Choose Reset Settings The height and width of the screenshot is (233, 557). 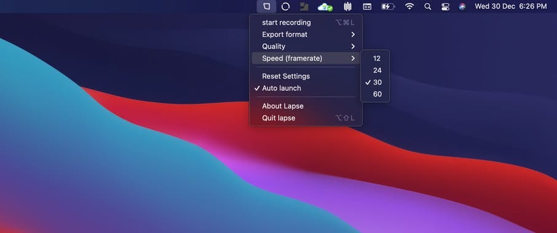tap(306, 77)
